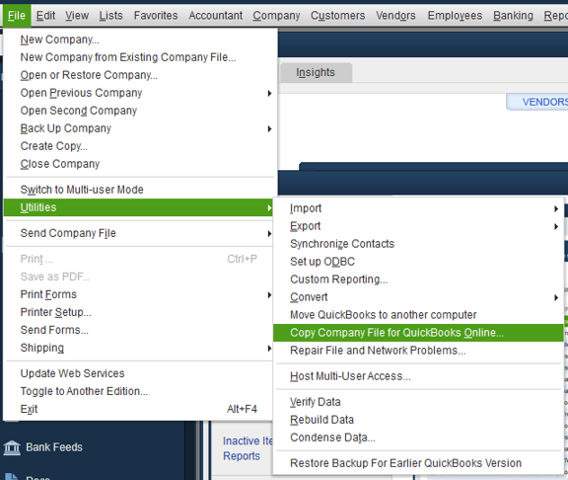Screen dimensions: 568x480
Task: Exit QuickBooks from File menu
Action: tap(139, 409)
